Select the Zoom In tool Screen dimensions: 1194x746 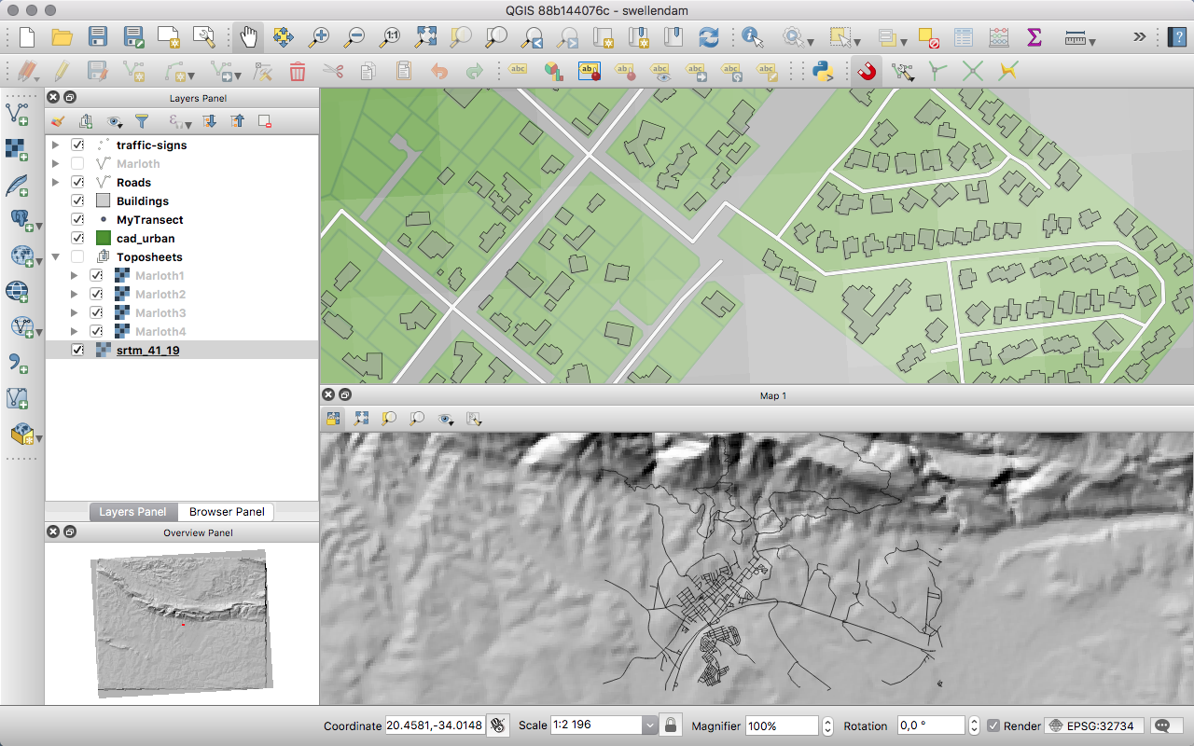tap(319, 37)
